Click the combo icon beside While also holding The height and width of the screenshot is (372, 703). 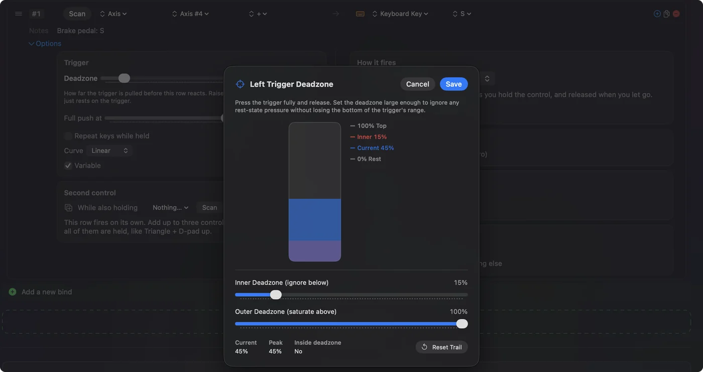(x=68, y=208)
